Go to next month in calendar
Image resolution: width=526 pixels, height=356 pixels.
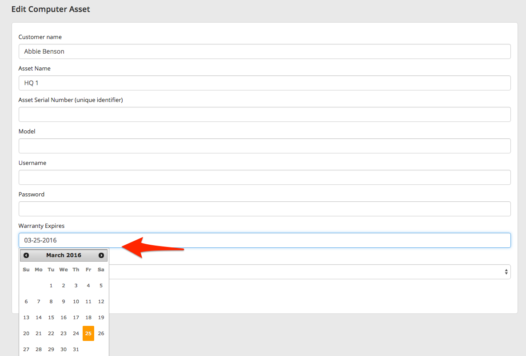(101, 255)
